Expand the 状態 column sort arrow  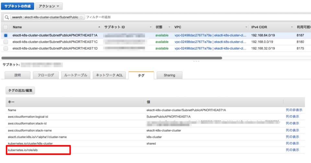tap(169, 27)
